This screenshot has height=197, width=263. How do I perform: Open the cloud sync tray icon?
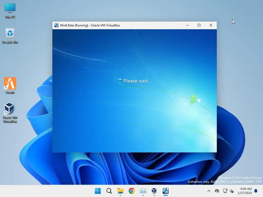[217, 191]
